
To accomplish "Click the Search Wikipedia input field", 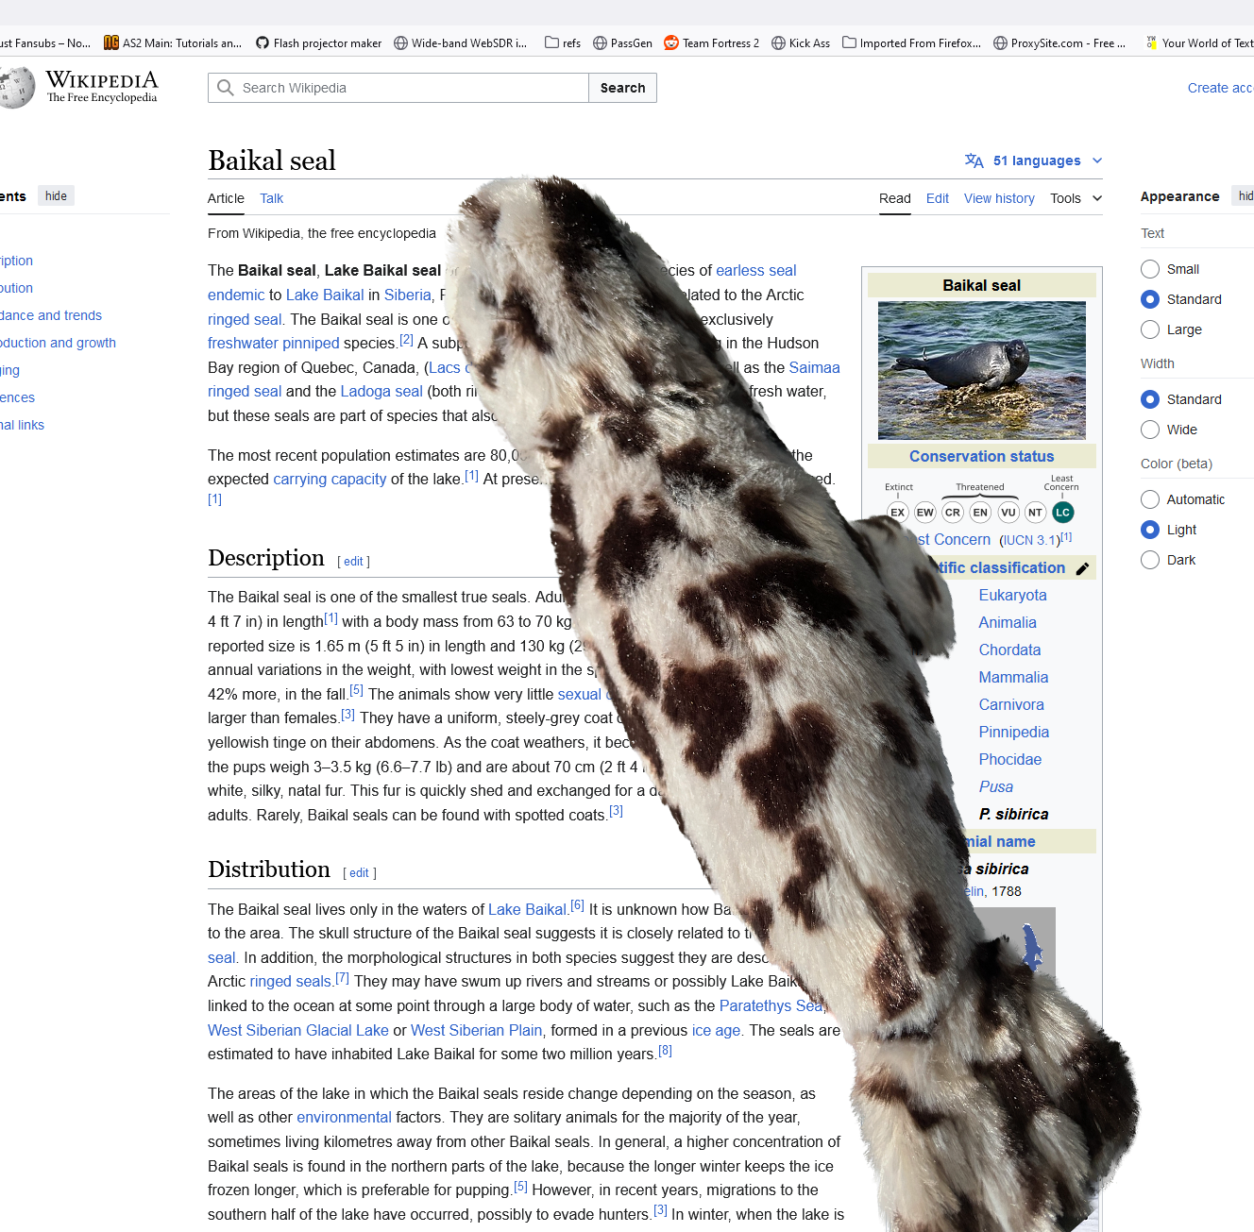I will pyautogui.click(x=406, y=88).
